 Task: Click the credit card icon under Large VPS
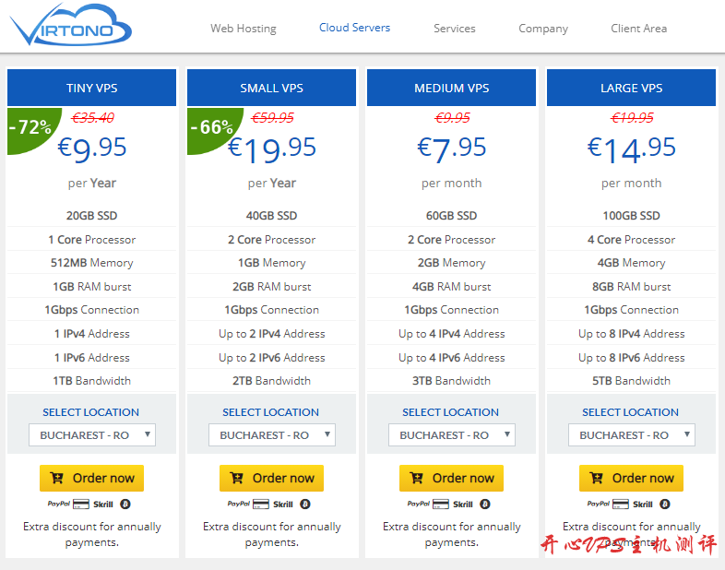620,505
